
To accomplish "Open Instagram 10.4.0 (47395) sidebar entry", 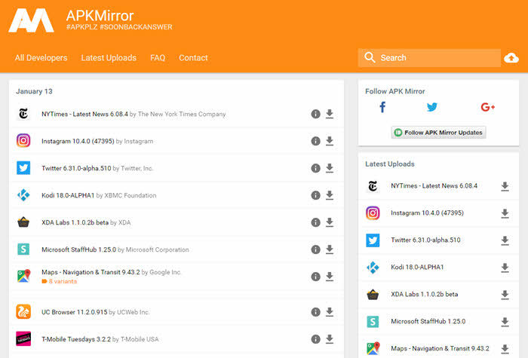I will point(427,213).
